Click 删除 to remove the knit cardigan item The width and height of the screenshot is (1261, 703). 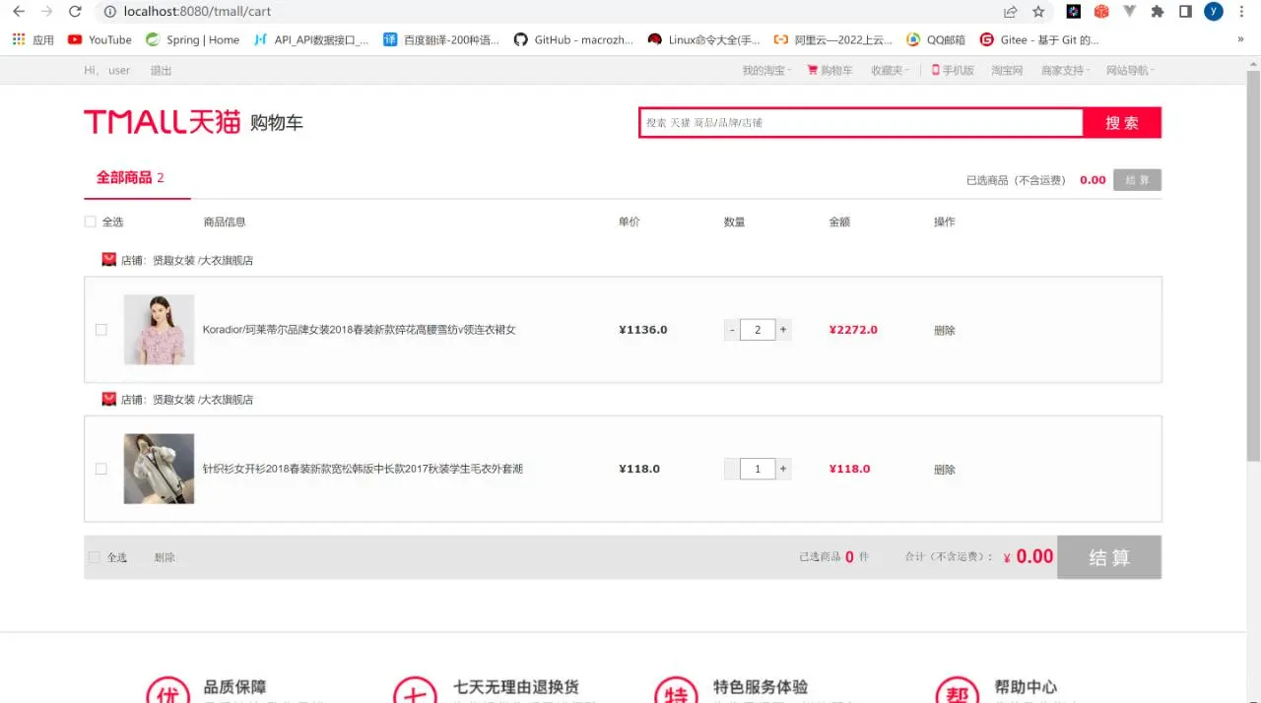pyautogui.click(x=943, y=469)
